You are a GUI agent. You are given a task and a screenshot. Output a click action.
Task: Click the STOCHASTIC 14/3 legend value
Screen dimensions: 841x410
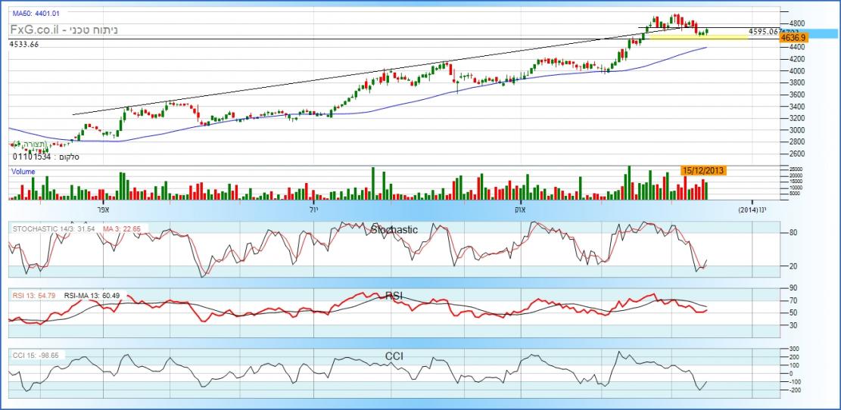click(53, 228)
